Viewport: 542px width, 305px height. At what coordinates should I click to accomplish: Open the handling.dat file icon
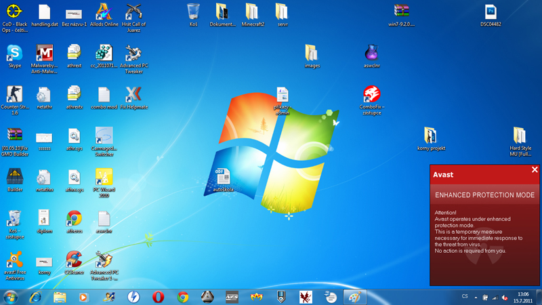[x=44, y=12]
